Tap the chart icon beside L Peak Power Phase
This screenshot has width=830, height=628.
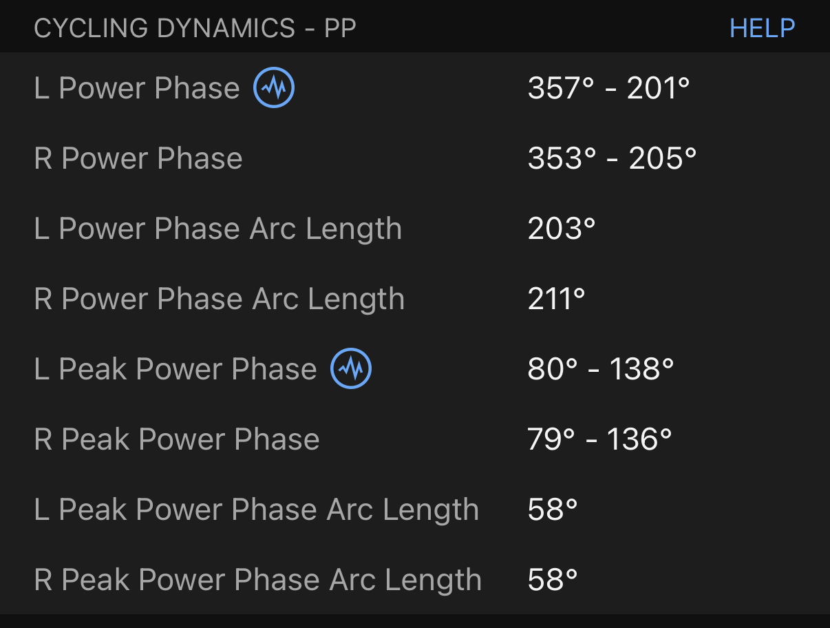click(351, 368)
